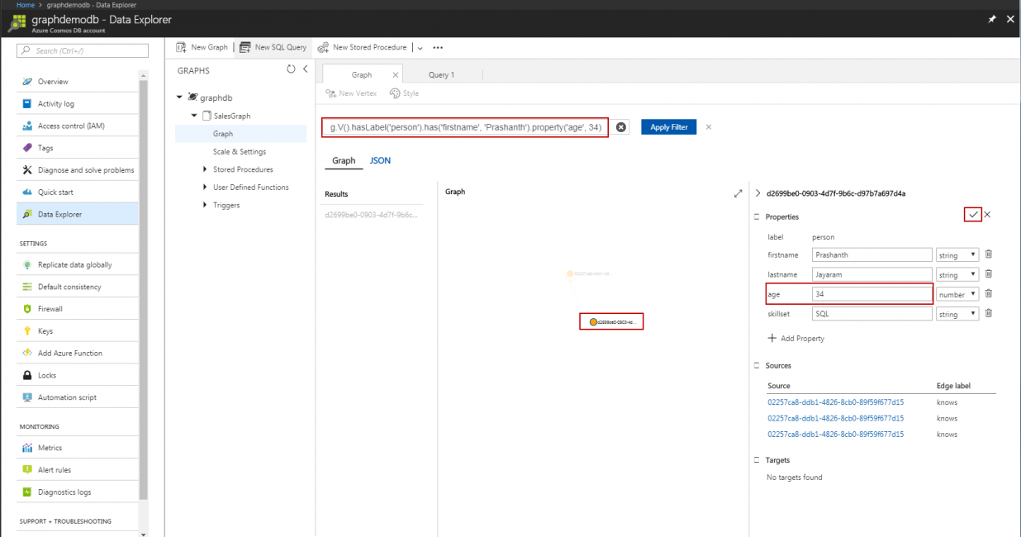
Task: Click the New Vertex button
Action: pyautogui.click(x=351, y=93)
